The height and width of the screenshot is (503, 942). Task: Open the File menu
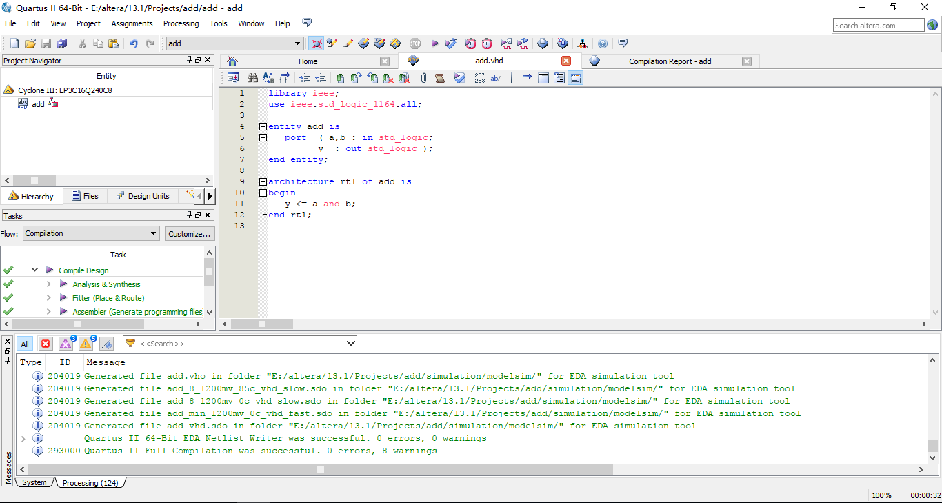[10, 23]
